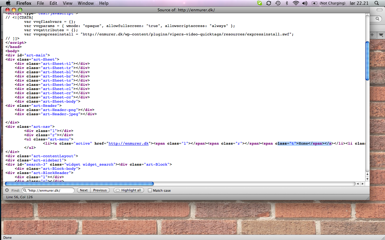
Task: Open the Firefox application menu
Action: (24, 3)
